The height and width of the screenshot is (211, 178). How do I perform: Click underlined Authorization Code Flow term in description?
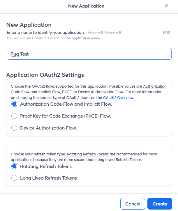[155, 86]
